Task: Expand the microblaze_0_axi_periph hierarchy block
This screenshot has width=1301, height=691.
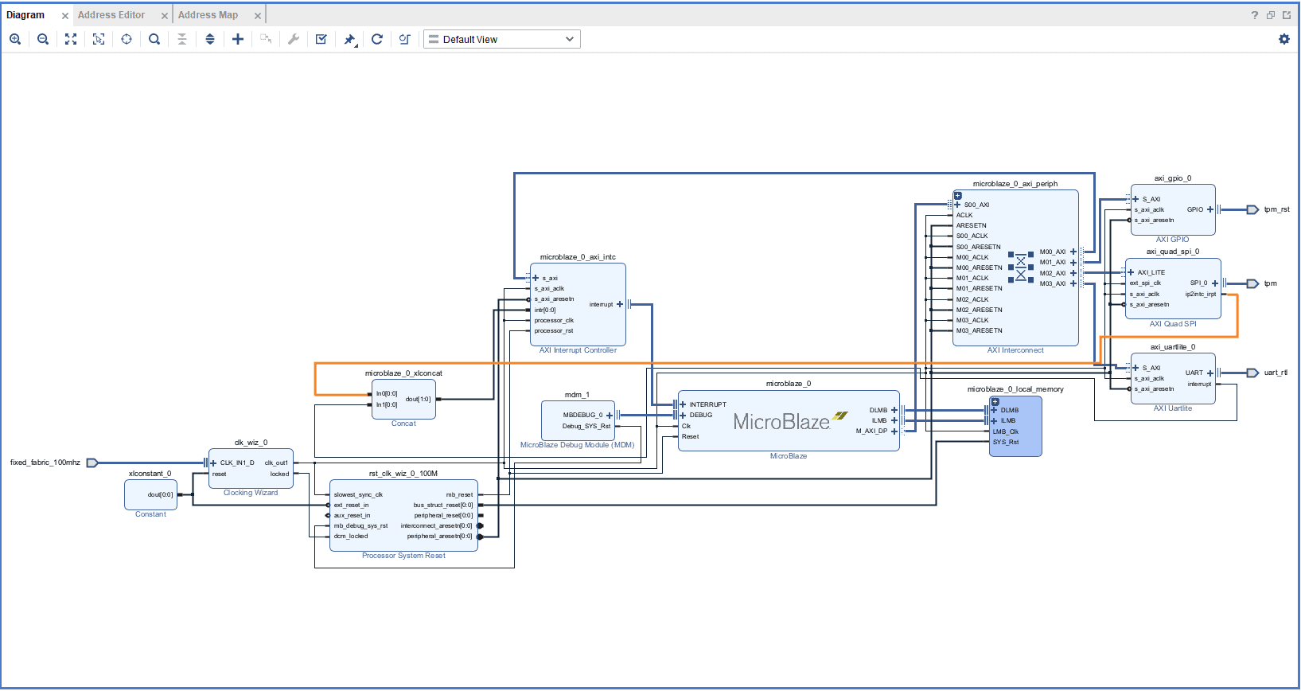Action: click(x=958, y=195)
